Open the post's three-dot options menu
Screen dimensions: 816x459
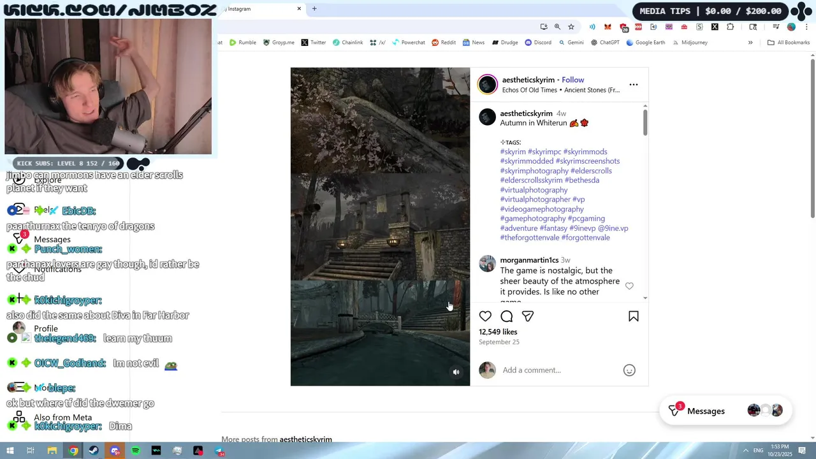634,84
